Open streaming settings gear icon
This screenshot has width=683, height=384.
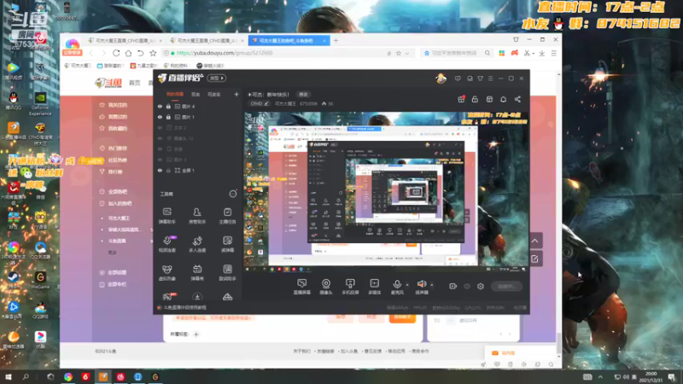click(x=481, y=286)
